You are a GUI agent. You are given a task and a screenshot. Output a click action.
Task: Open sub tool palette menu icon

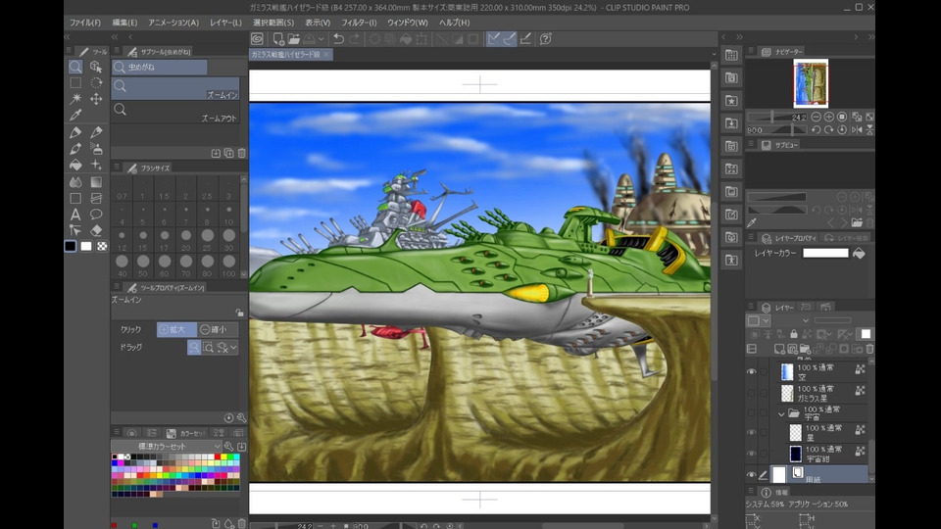point(117,52)
